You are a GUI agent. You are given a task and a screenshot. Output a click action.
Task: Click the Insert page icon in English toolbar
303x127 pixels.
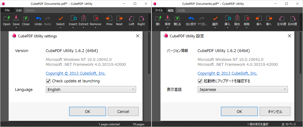pyautogui.click(x=73, y=18)
